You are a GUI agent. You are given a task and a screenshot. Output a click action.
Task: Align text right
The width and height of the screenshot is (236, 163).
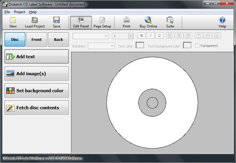pyautogui.click(x=188, y=35)
